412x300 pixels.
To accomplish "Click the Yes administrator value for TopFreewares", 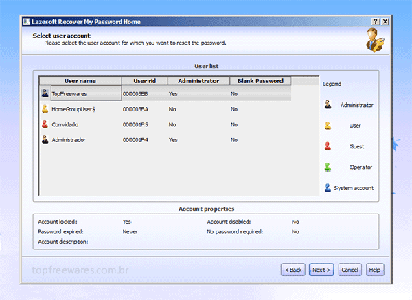I will point(173,94).
